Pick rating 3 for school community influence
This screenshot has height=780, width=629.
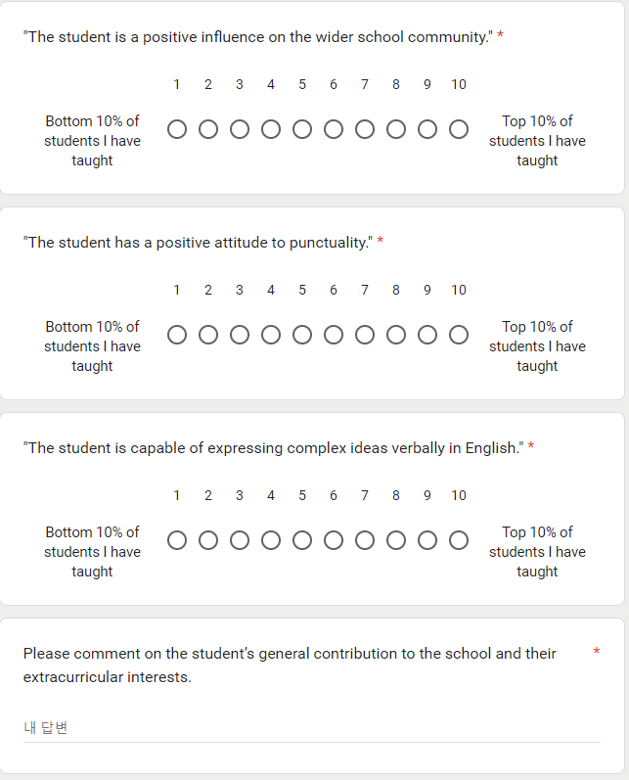[x=240, y=129]
